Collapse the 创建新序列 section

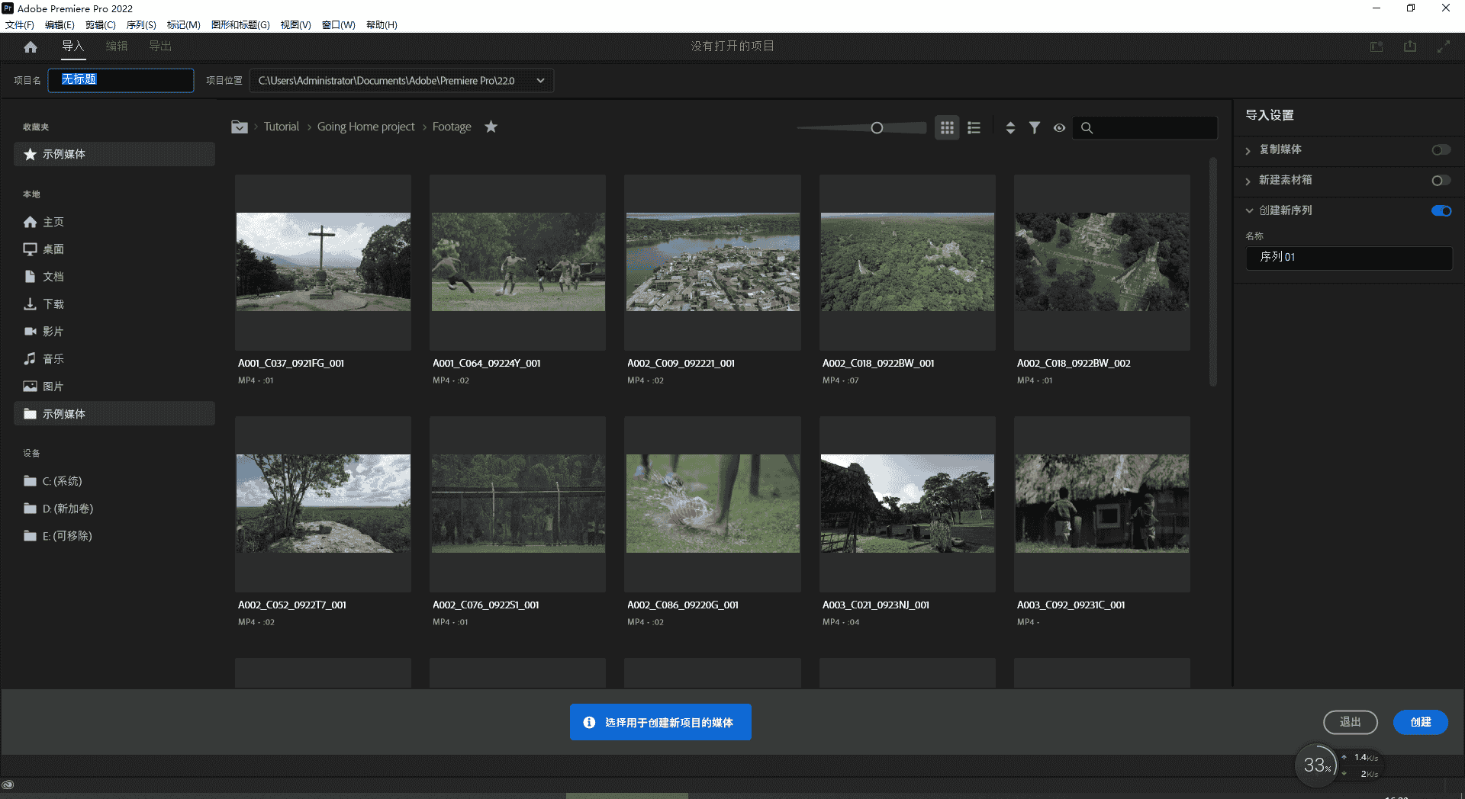pos(1249,210)
